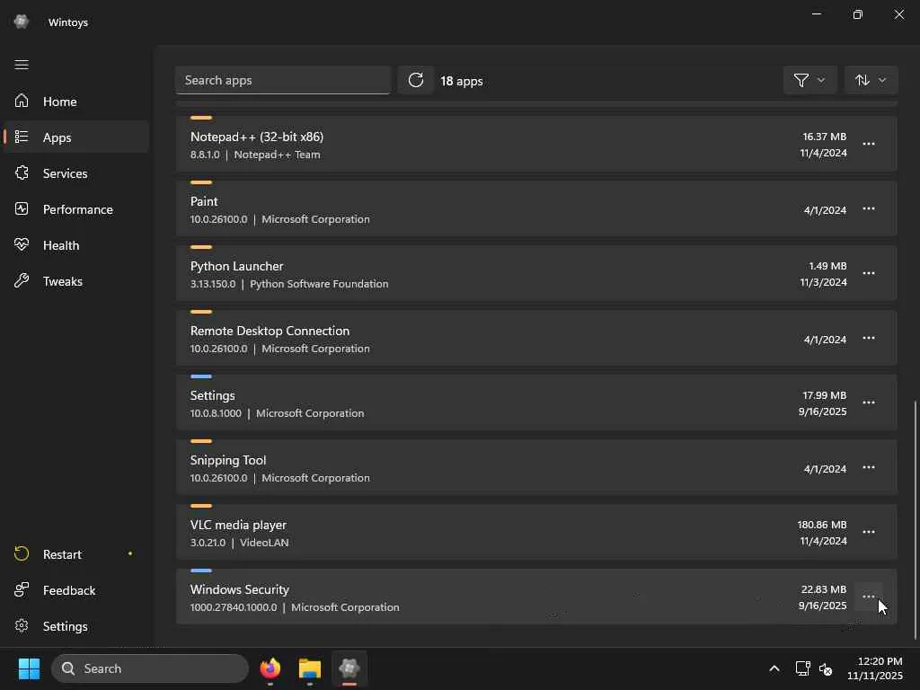Click the taskbar Search box
The width and height of the screenshot is (920, 690).
point(150,668)
